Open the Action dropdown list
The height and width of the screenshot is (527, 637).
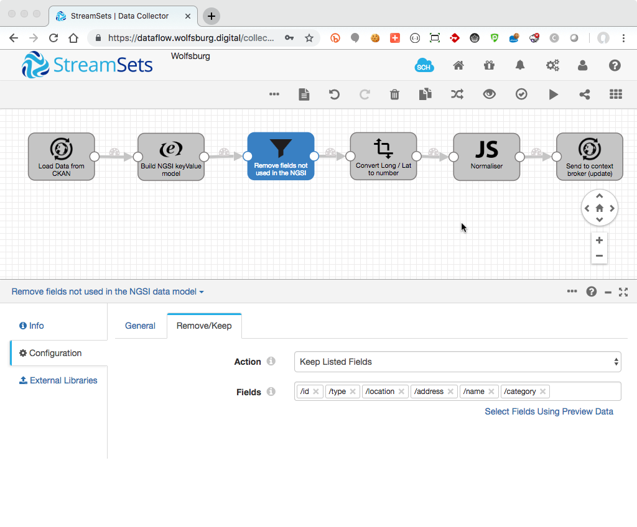point(457,362)
